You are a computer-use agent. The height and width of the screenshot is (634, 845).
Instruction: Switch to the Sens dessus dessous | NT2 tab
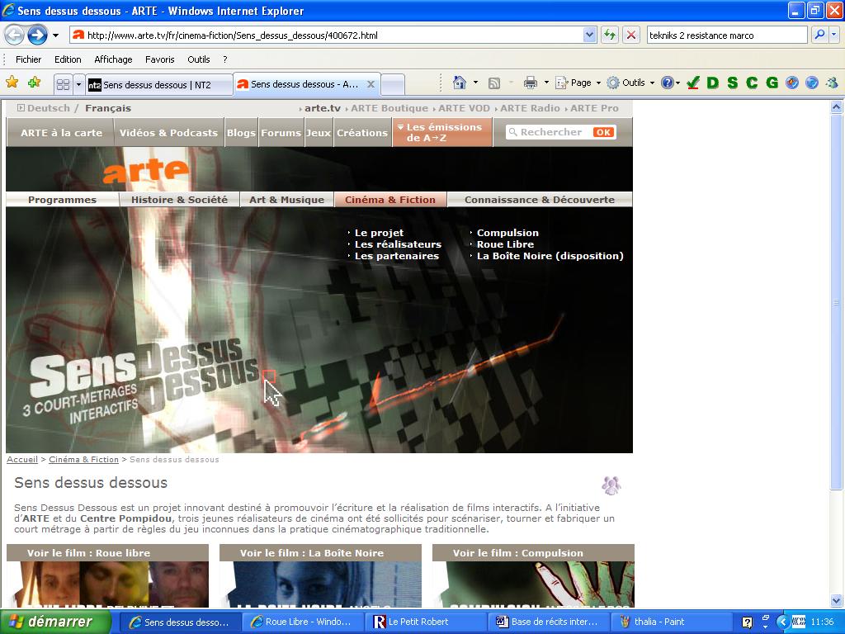pyautogui.click(x=159, y=85)
